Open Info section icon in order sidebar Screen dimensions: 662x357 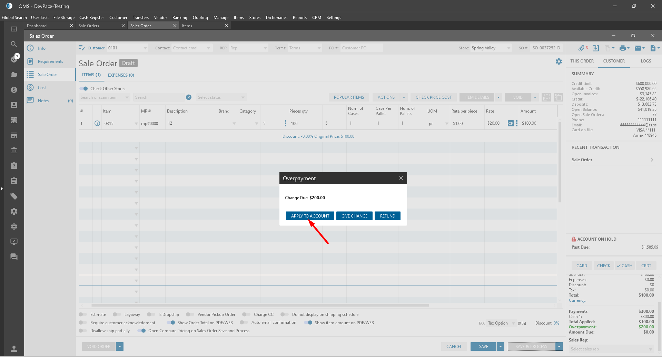[x=30, y=48]
